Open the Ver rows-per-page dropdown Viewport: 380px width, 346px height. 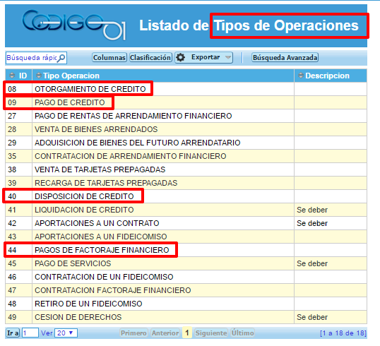pyautogui.click(x=66, y=333)
